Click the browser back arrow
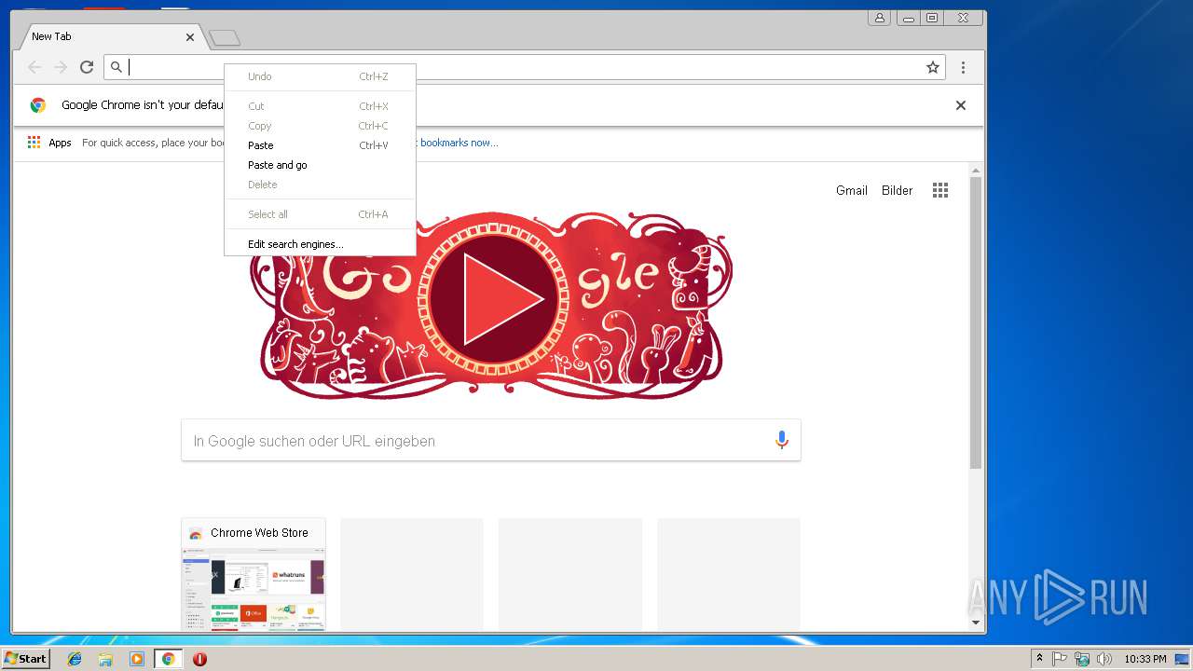The height and width of the screenshot is (671, 1193). pos(34,67)
